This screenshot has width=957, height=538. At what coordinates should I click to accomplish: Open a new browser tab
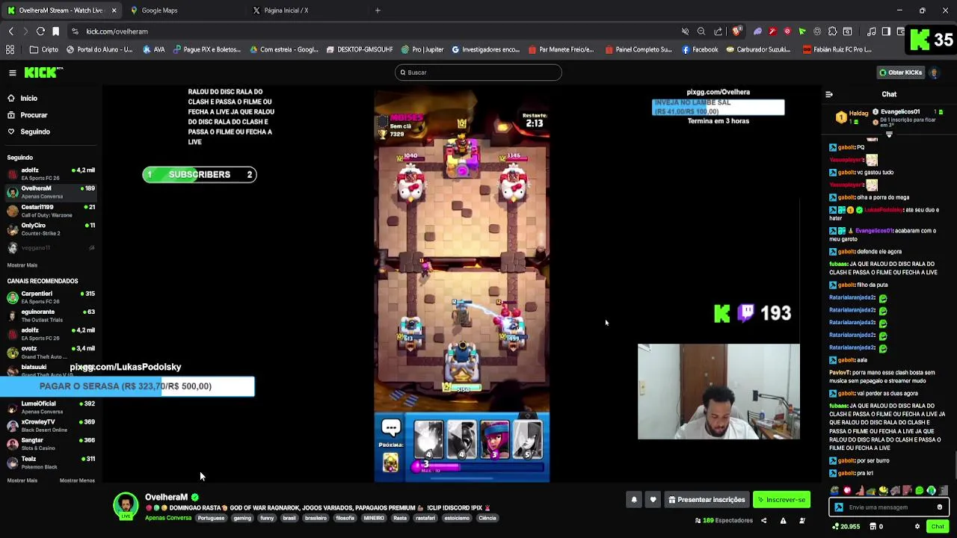(378, 10)
